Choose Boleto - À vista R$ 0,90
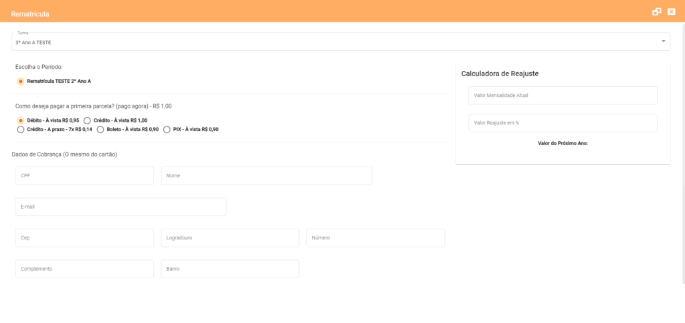685x323 pixels. coord(100,130)
